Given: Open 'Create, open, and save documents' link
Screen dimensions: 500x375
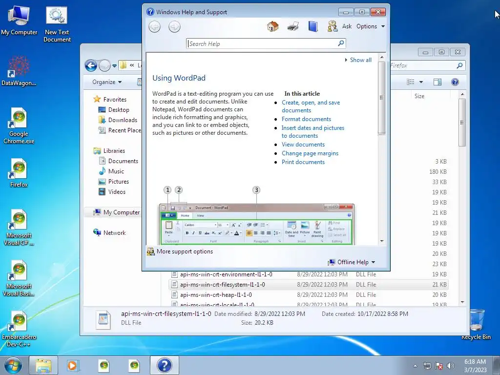Looking at the screenshot, I should pos(311,106).
